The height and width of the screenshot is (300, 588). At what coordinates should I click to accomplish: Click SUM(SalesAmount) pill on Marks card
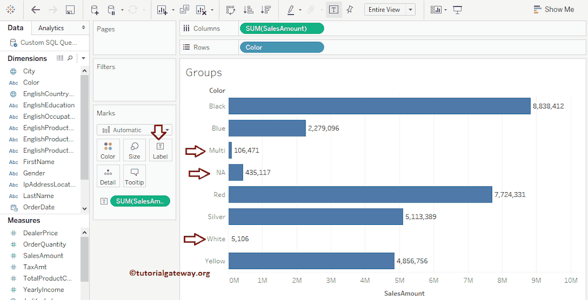(140, 201)
